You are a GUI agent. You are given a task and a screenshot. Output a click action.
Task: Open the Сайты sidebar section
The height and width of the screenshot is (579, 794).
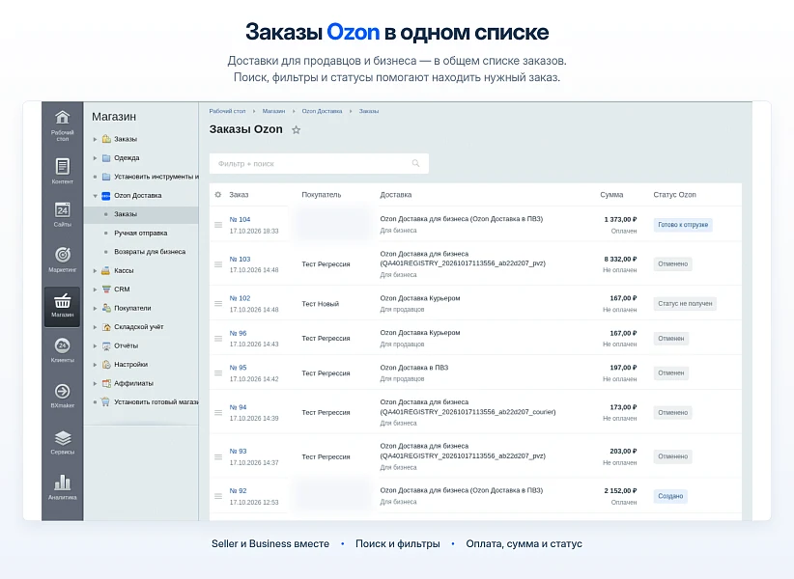[62, 214]
